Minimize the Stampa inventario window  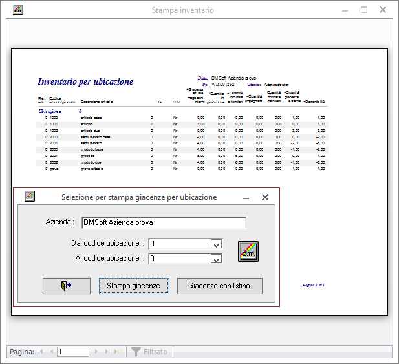pos(345,10)
